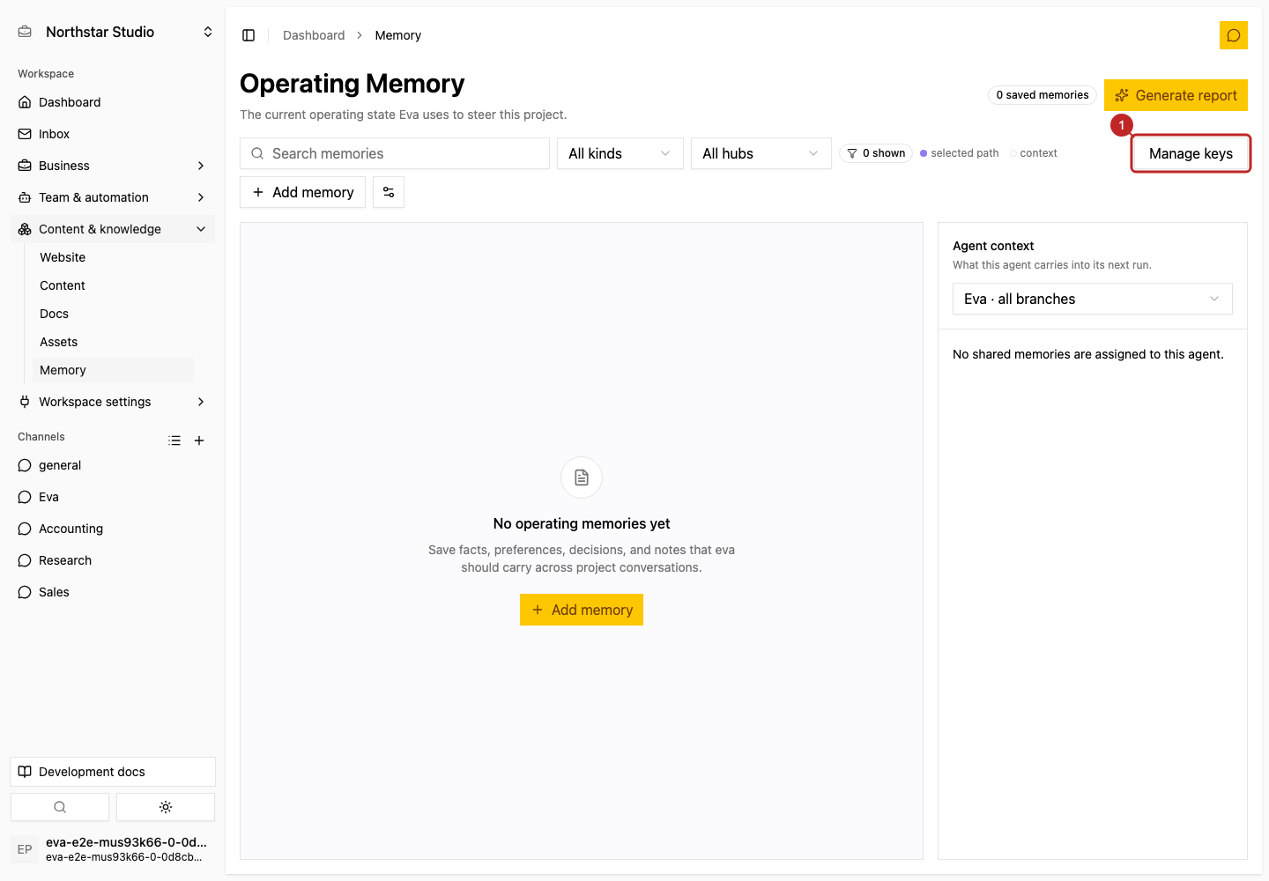This screenshot has width=1269, height=881.
Task: Click the yellow Add memory button
Action: pyautogui.click(x=582, y=610)
